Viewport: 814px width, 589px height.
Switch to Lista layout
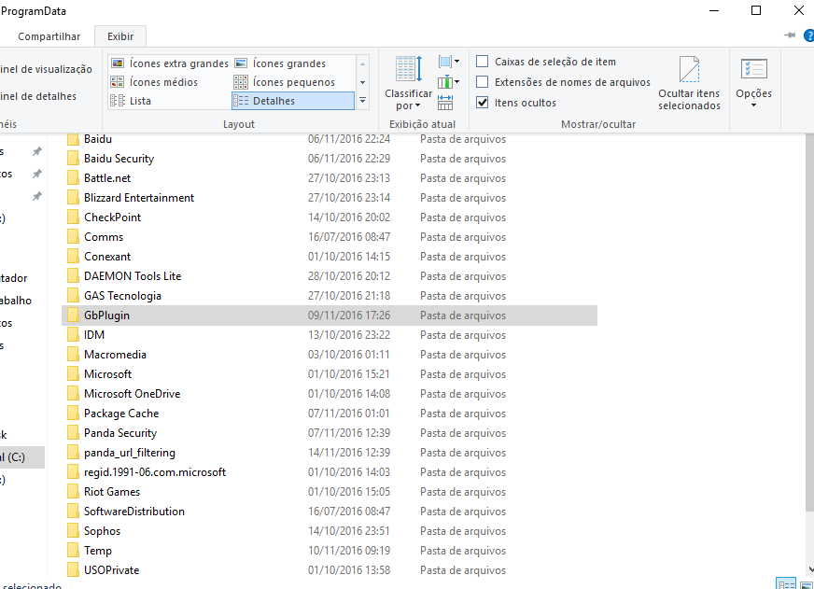132,101
